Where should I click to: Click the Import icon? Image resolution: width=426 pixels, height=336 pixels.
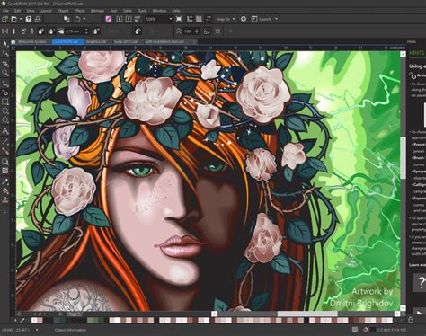click(x=120, y=19)
